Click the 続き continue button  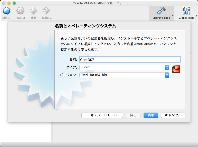(x=151, y=115)
